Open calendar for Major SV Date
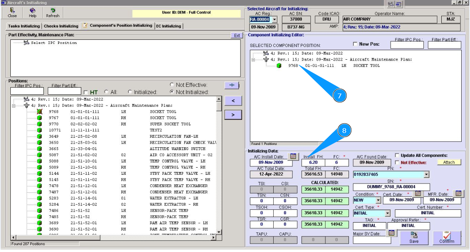Image resolution: width=470 pixels, height=252 pixels. tap(391, 233)
